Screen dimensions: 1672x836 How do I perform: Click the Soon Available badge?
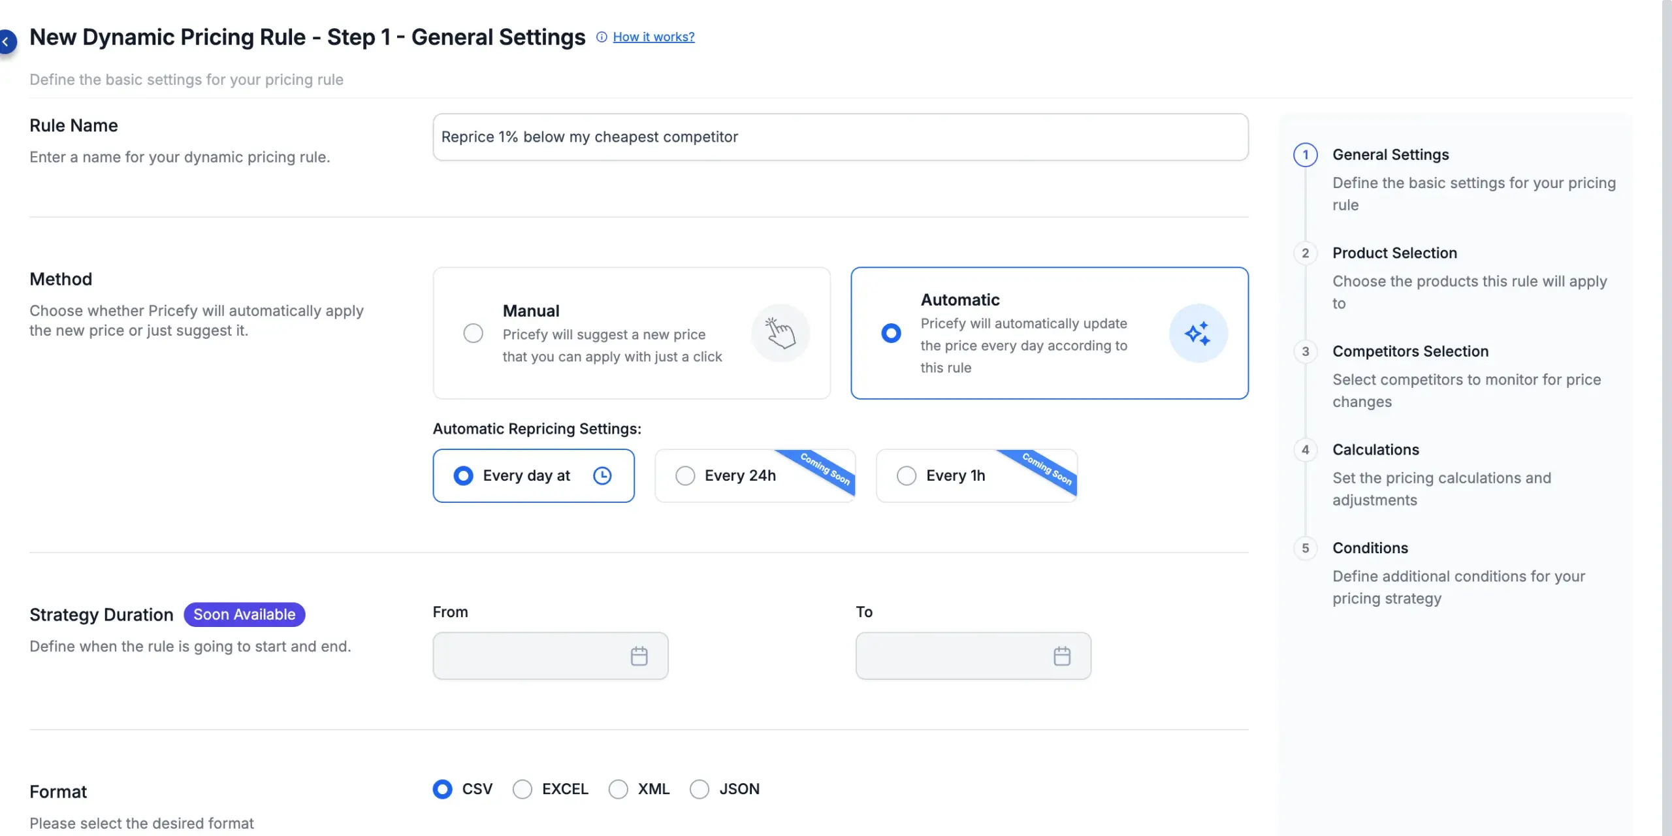pos(244,615)
